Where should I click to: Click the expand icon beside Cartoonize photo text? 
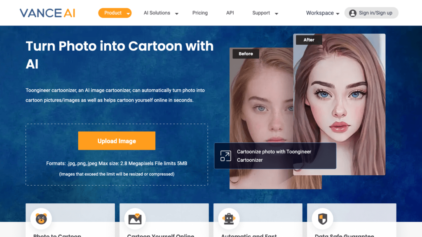tap(225, 156)
